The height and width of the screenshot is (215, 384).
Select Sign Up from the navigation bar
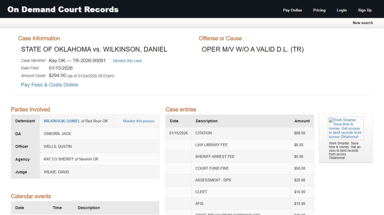[365, 10]
